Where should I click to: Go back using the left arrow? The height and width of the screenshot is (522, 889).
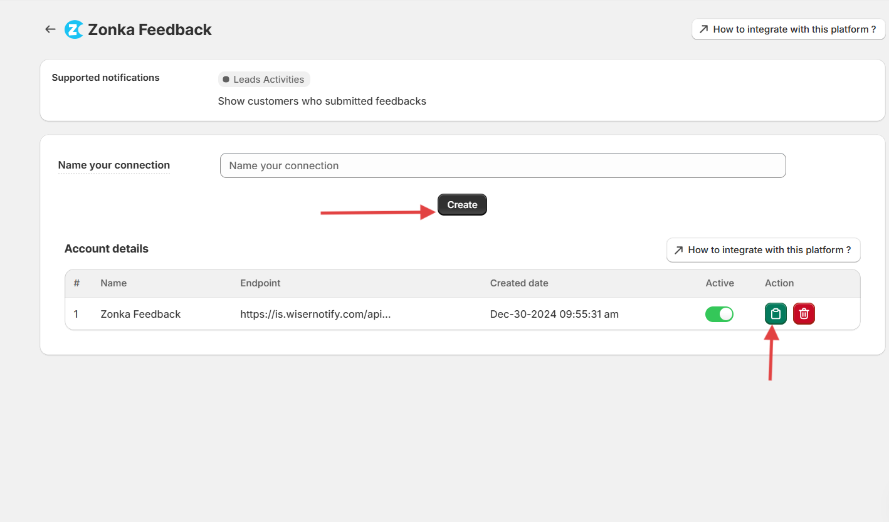(50, 29)
